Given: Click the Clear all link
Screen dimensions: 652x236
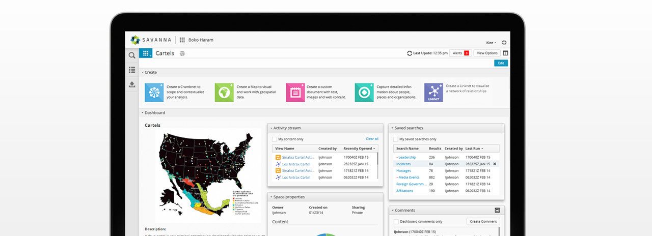Looking at the screenshot, I should click(x=372, y=139).
